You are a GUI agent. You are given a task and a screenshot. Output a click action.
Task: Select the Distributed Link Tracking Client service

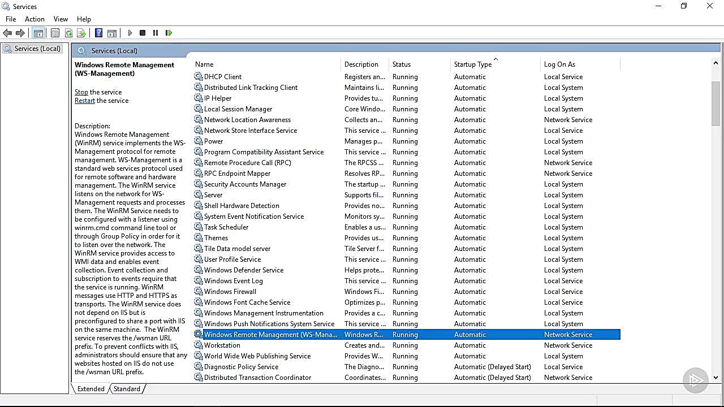(406, 87)
